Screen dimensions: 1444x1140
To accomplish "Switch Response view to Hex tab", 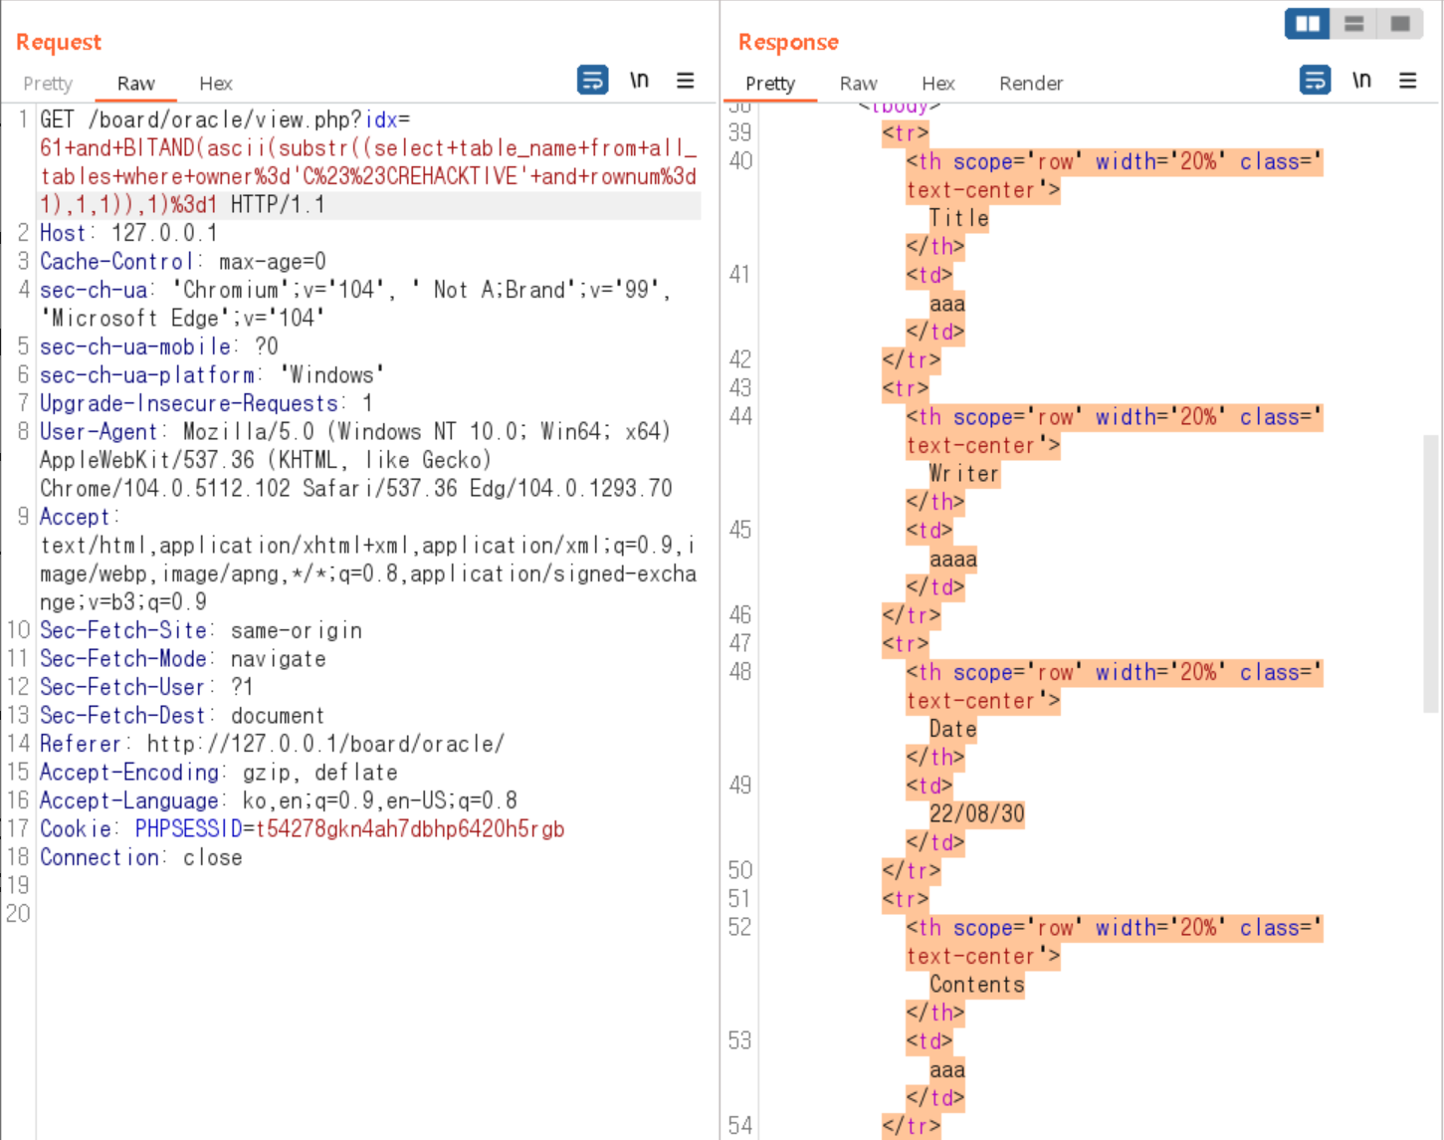I will [x=937, y=84].
